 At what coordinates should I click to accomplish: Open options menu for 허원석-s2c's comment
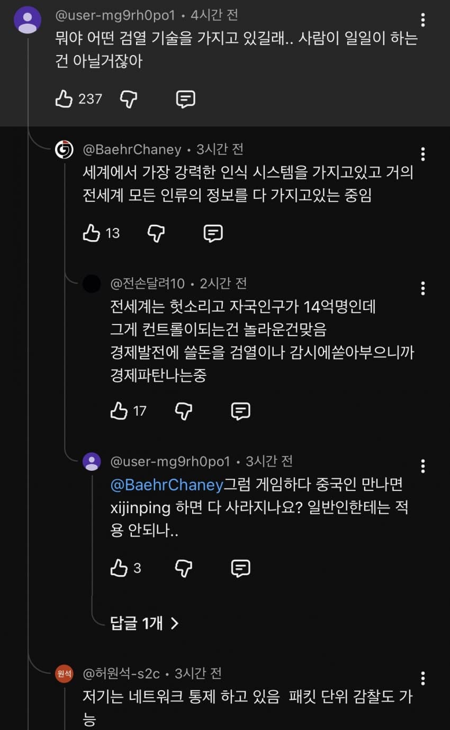[x=422, y=678]
